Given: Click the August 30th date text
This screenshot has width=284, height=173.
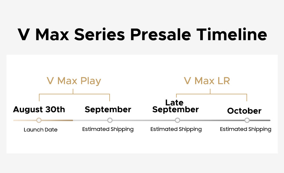Looking at the screenshot, I should [x=39, y=109].
